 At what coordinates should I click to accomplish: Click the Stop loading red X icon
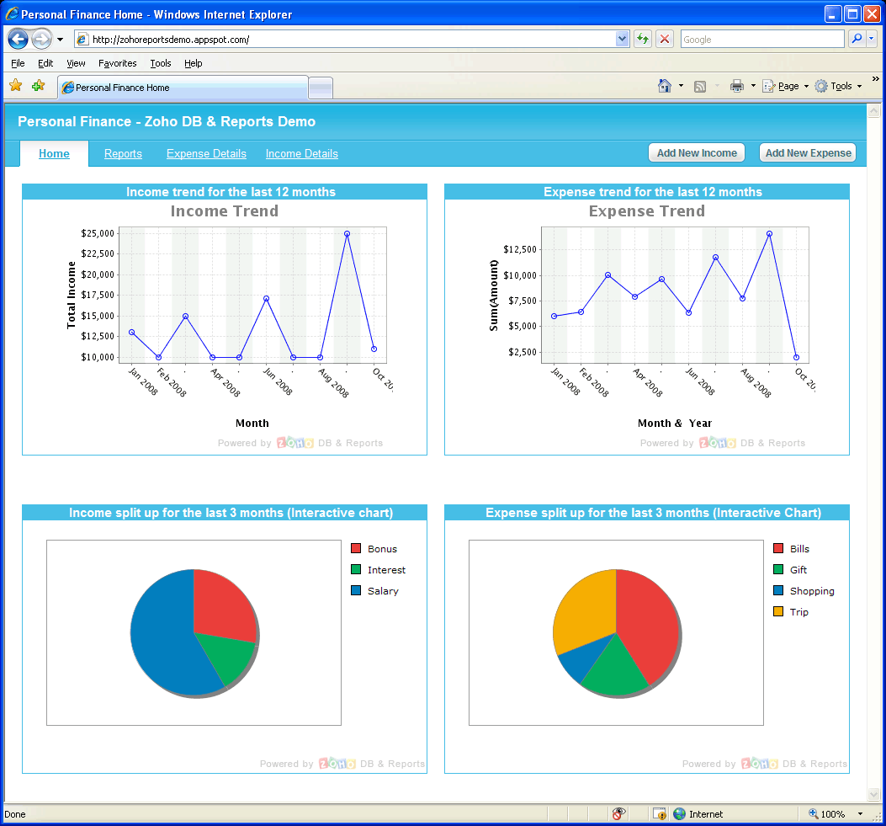click(x=665, y=39)
